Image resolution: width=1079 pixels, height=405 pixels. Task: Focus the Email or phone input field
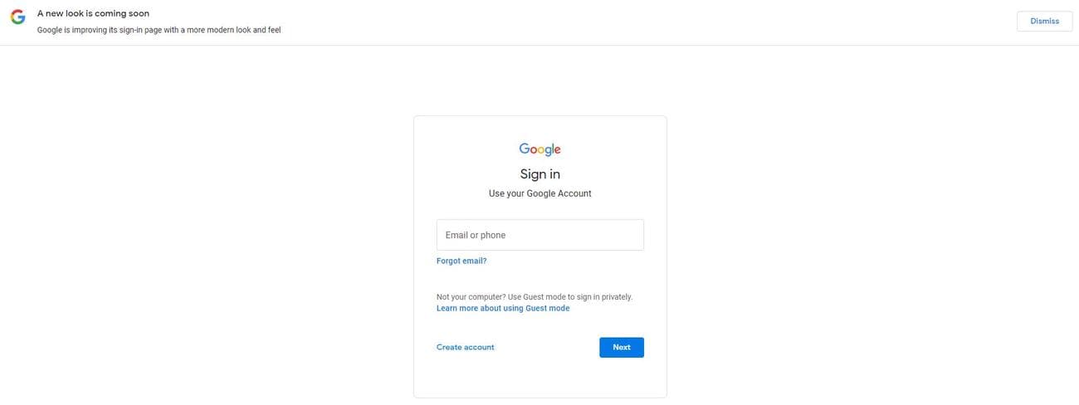tap(539, 235)
